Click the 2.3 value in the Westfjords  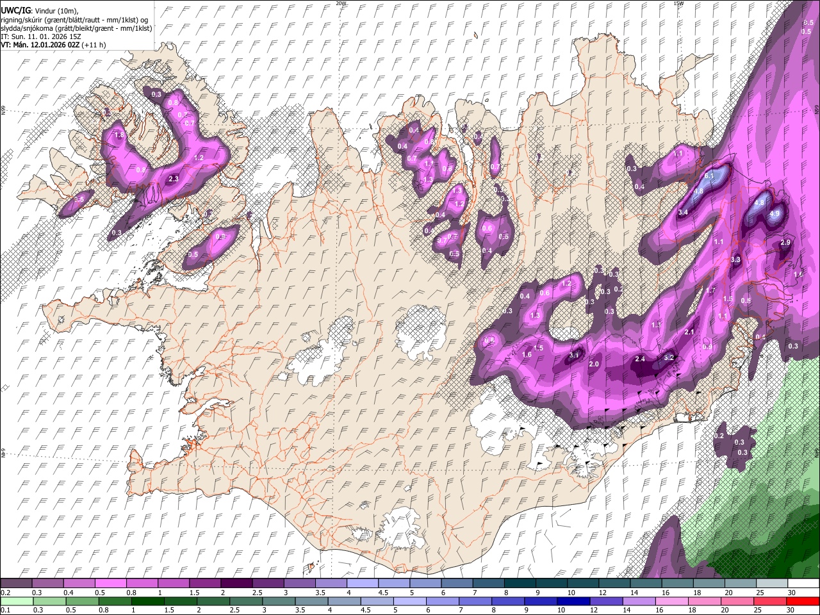point(173,179)
